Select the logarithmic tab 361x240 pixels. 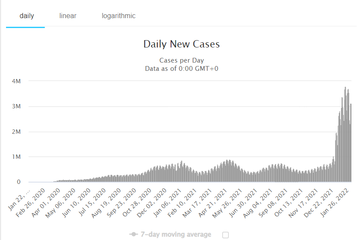point(118,16)
